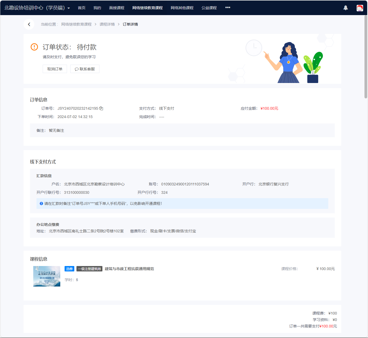
Task: Click payment forms 现金/刷卡/支票/微信/支付宝
Action: pos(173,231)
